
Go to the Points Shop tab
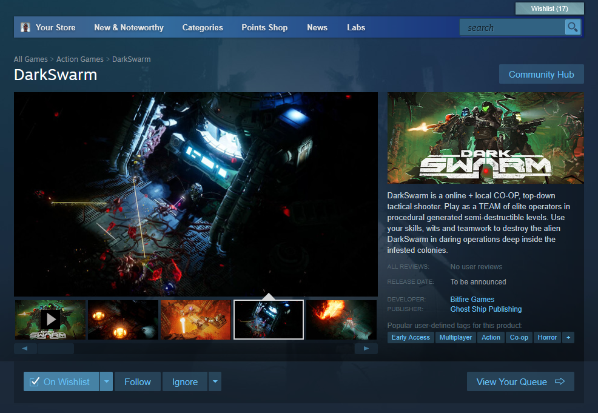point(264,27)
